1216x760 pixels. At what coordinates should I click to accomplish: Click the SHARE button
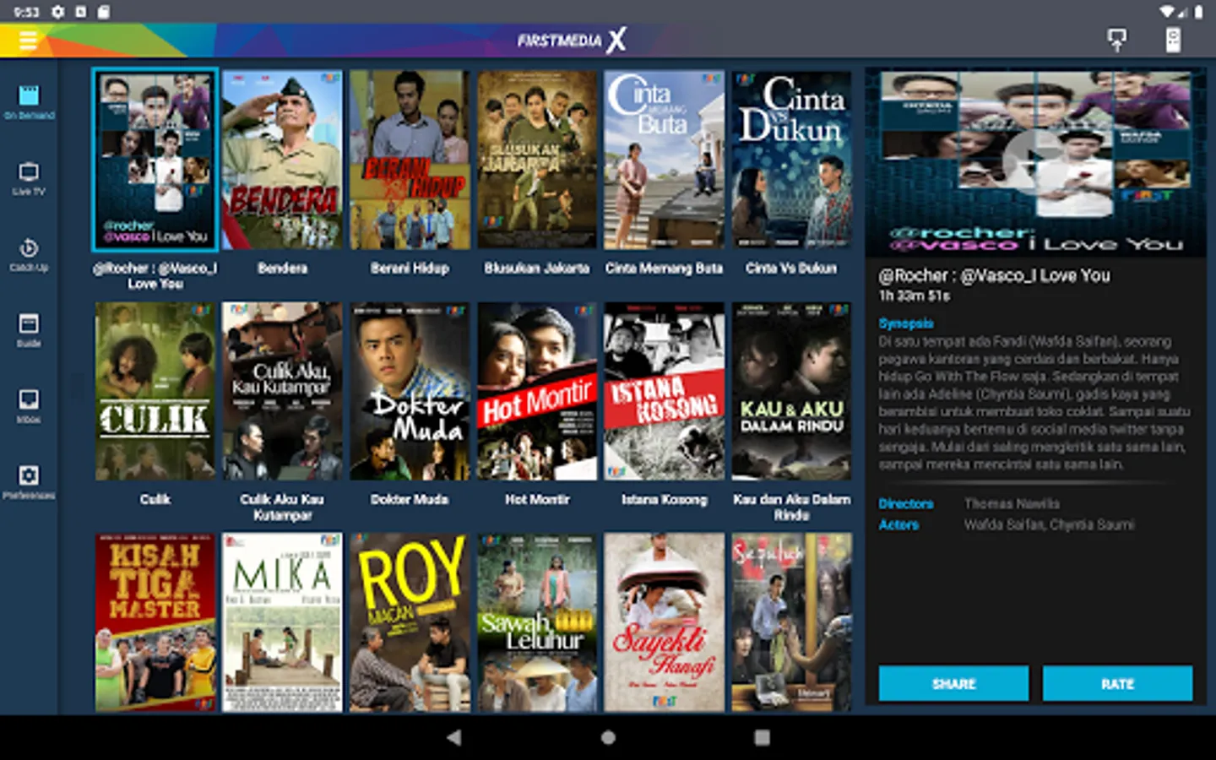click(953, 683)
